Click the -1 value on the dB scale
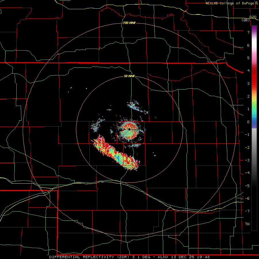Image resolution: width=259 pixels, height=259 pixels. tap(247, 135)
